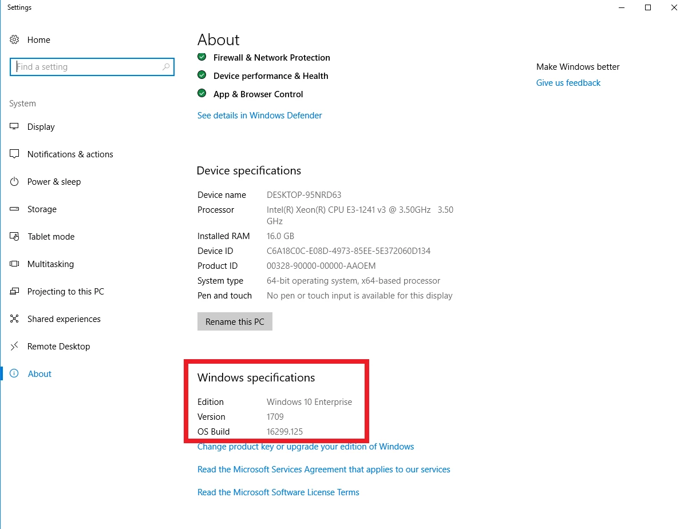Open Multitasking settings
Screen dimensions: 684x529
[50, 264]
